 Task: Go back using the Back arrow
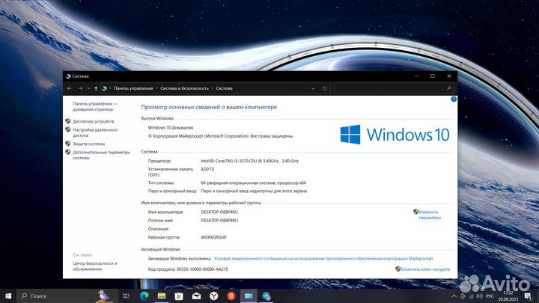[x=70, y=88]
